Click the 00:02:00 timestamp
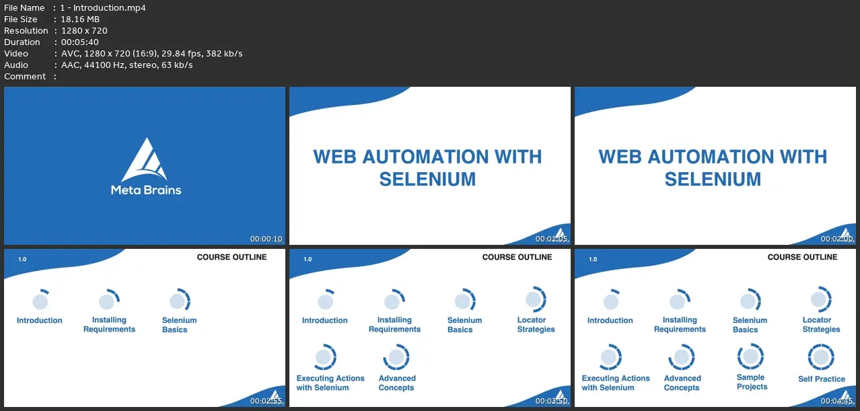This screenshot has height=411, width=860. click(x=837, y=239)
